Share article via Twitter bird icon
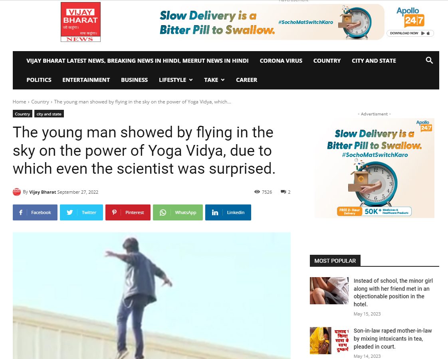 click(x=70, y=212)
